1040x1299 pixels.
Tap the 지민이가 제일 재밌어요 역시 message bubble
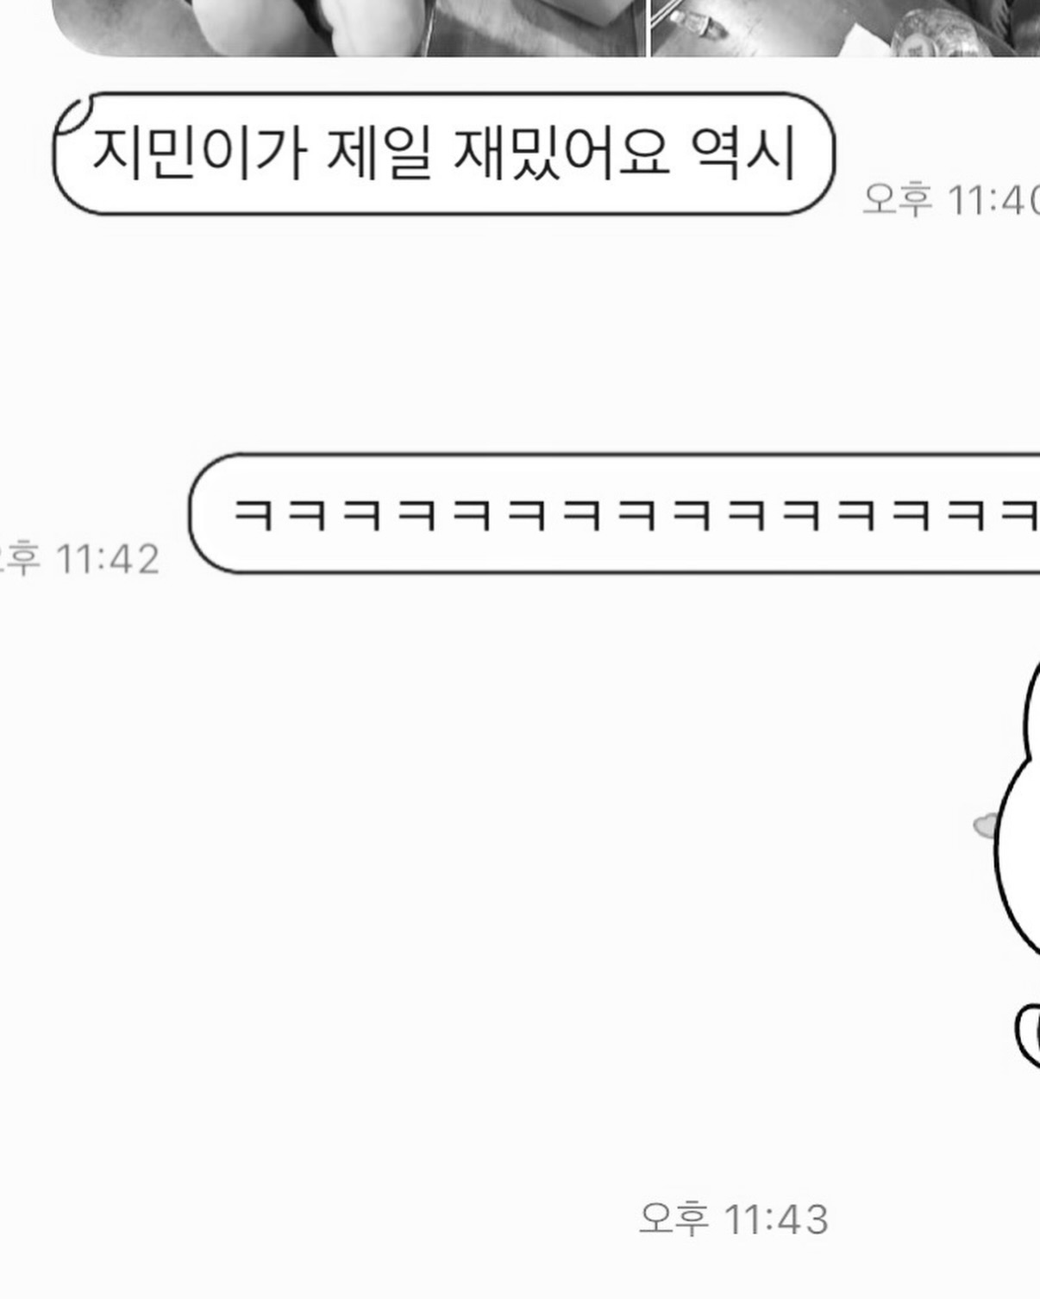coord(444,154)
